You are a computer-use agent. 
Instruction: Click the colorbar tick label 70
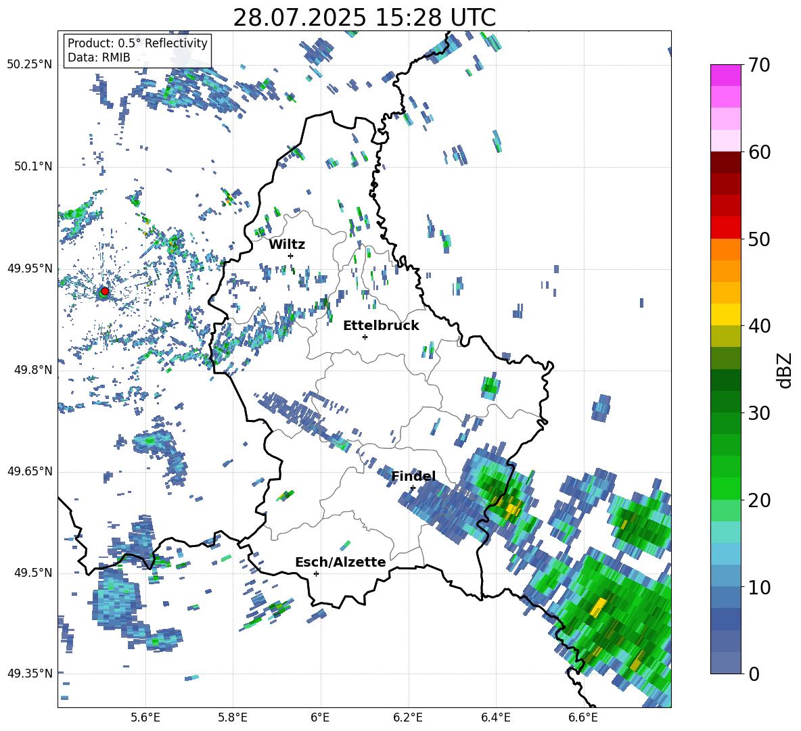pos(759,66)
